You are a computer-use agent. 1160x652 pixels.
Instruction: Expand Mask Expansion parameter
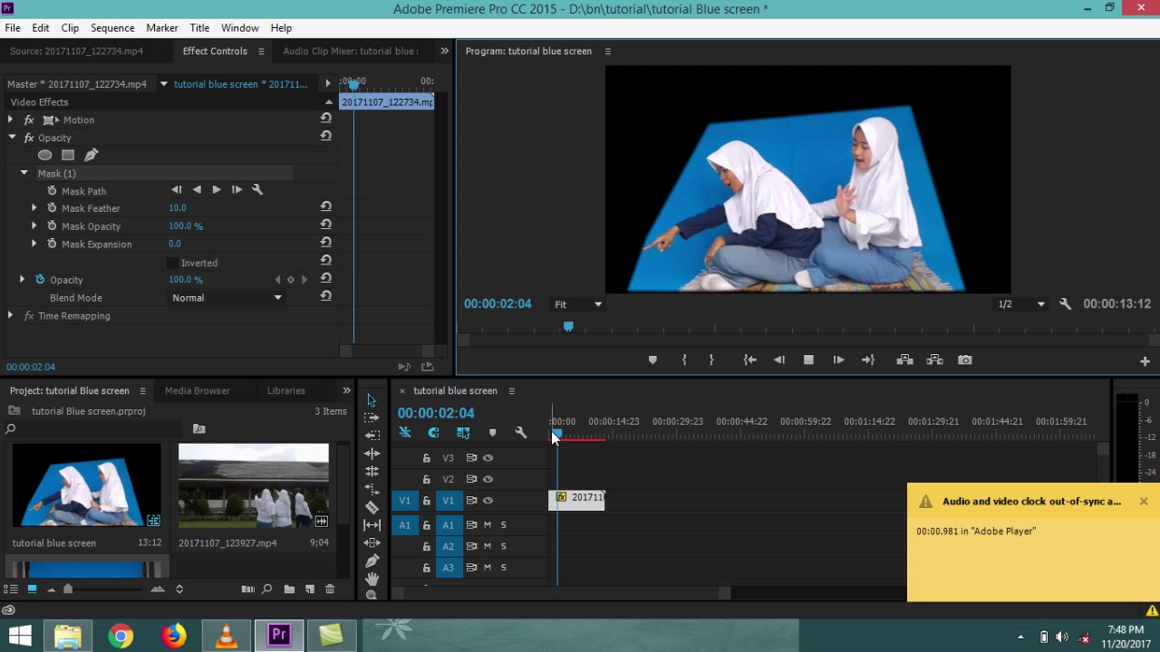(34, 244)
